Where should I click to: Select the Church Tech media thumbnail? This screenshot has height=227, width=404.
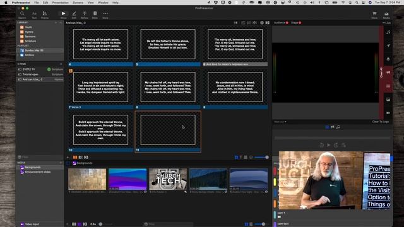[168, 179]
